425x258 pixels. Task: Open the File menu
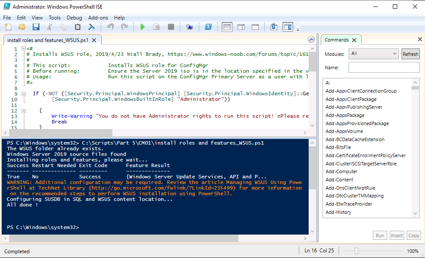click(x=7, y=18)
